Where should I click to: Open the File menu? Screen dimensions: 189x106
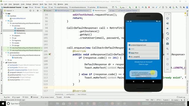tap(2, 4)
